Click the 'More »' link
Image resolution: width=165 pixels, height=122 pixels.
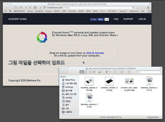click(114, 35)
